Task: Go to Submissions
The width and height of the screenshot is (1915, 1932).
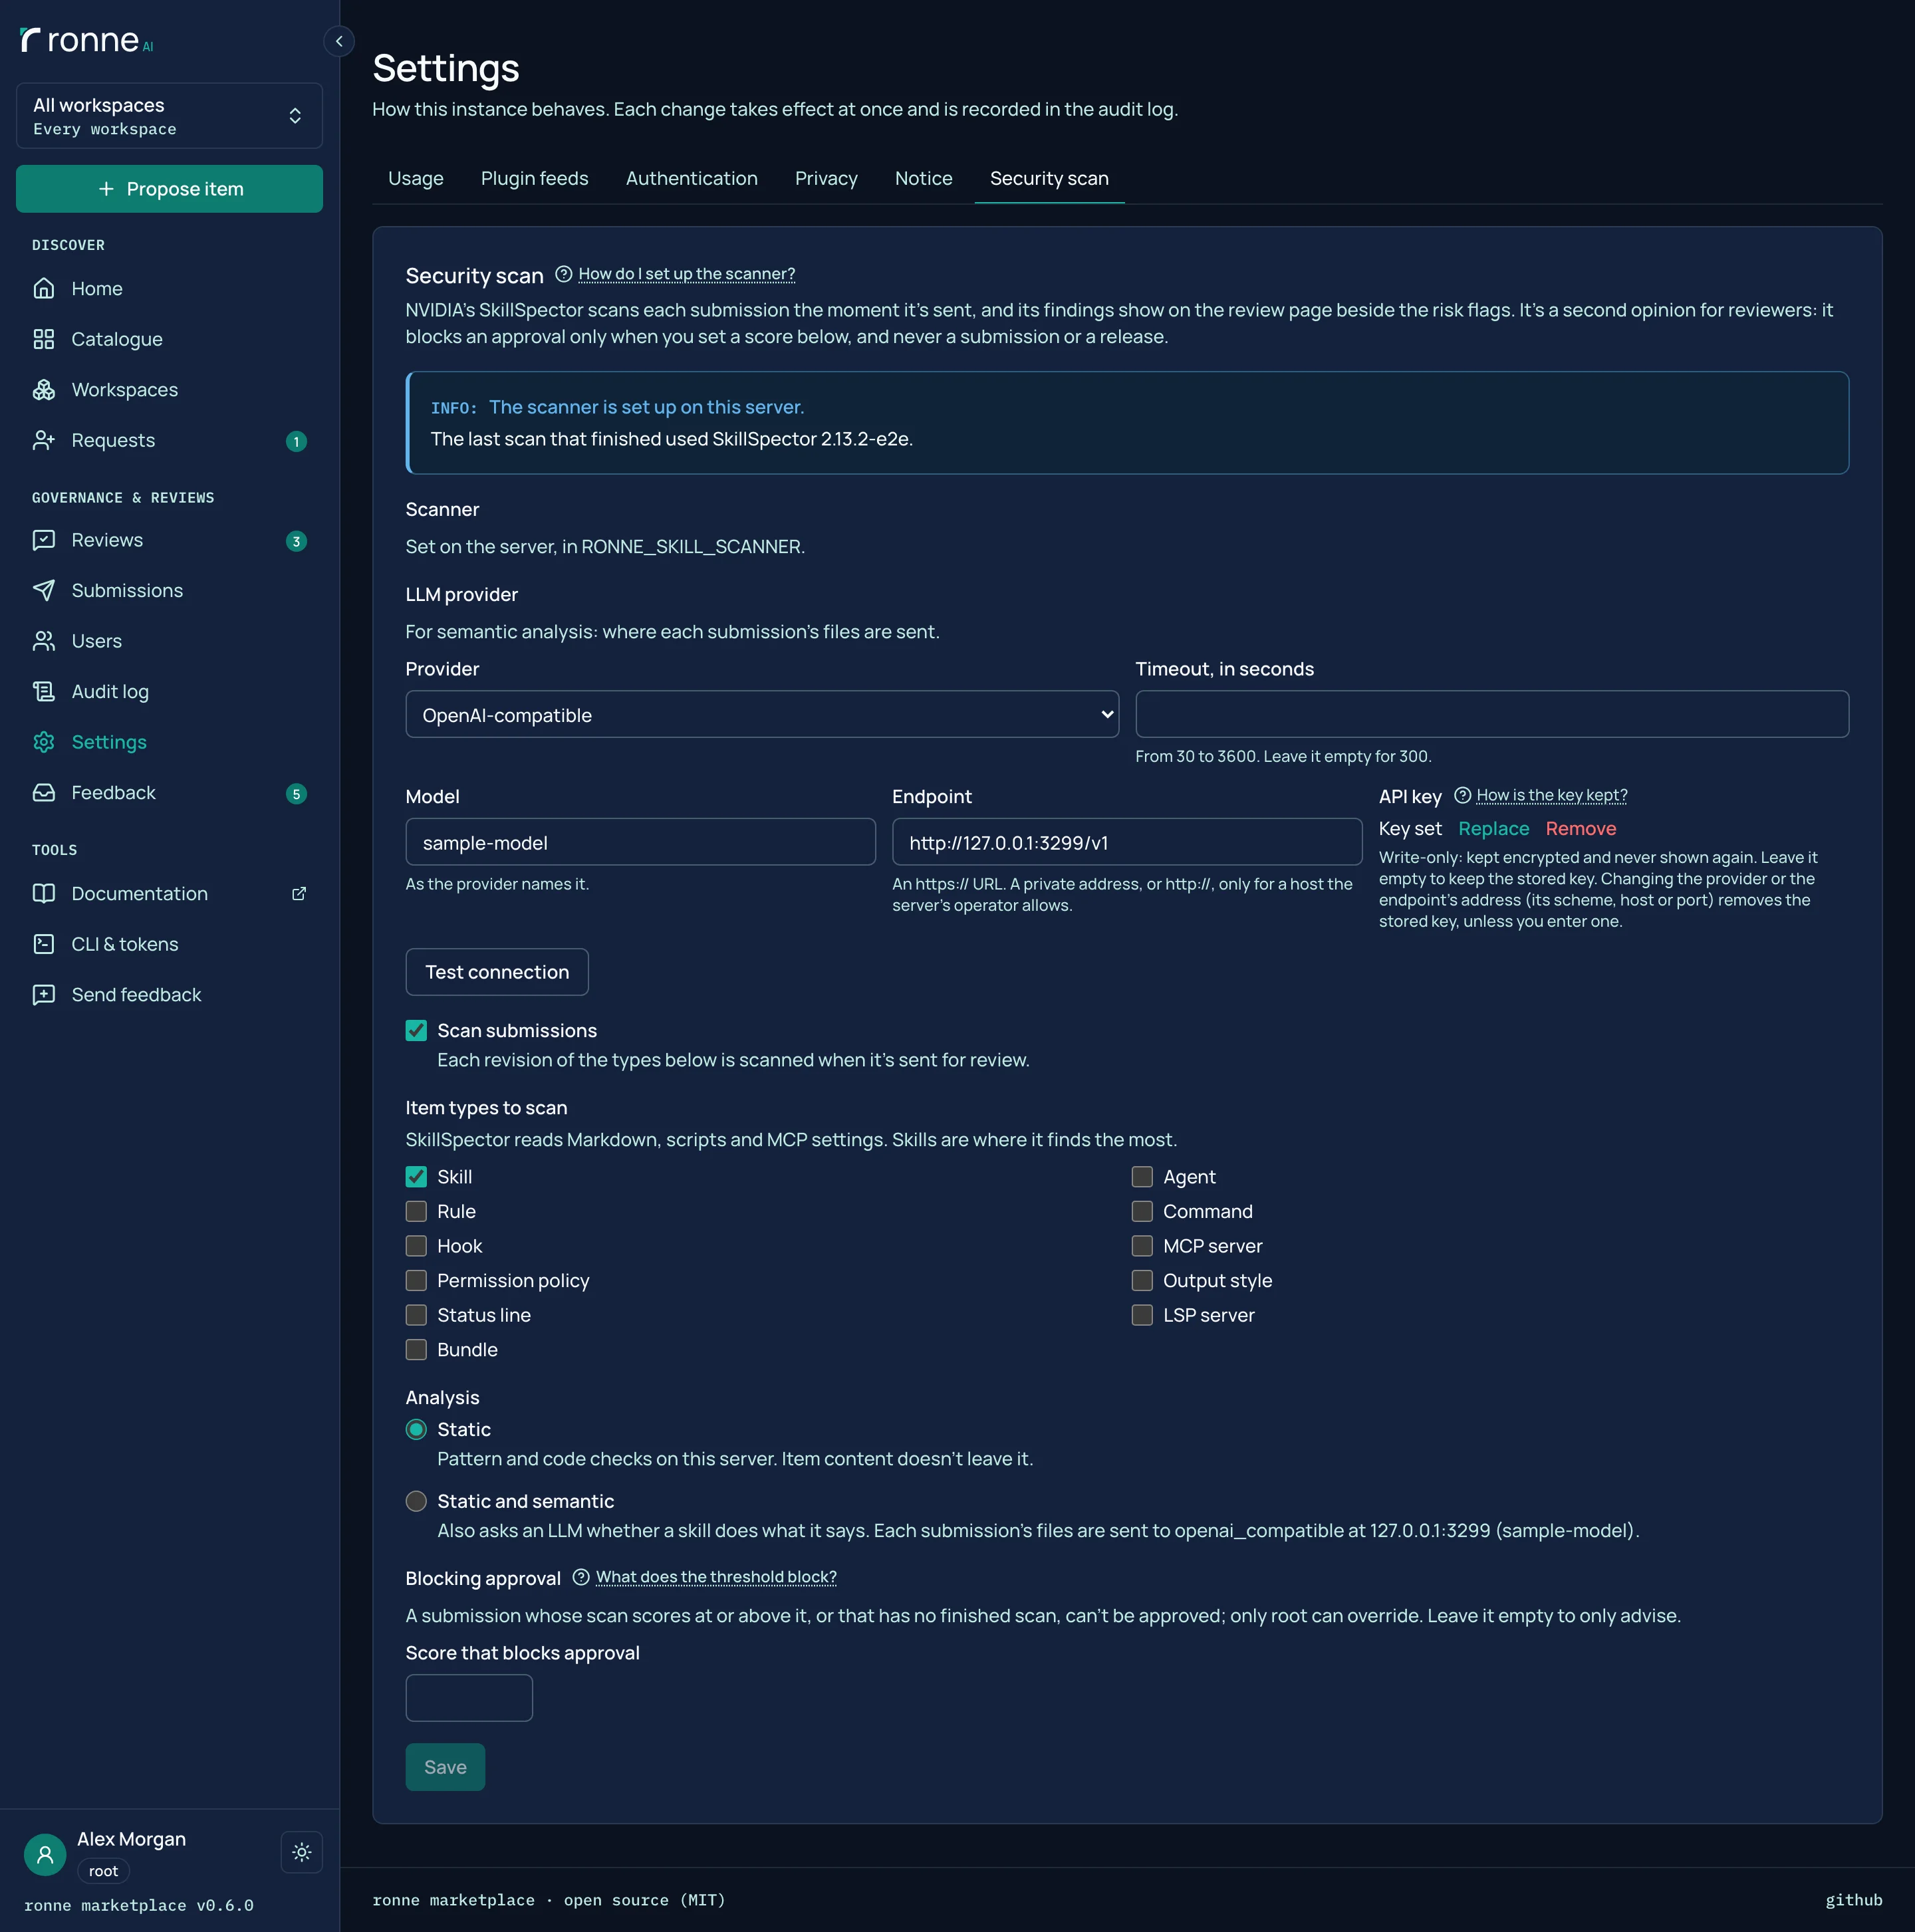Action: click(169, 591)
